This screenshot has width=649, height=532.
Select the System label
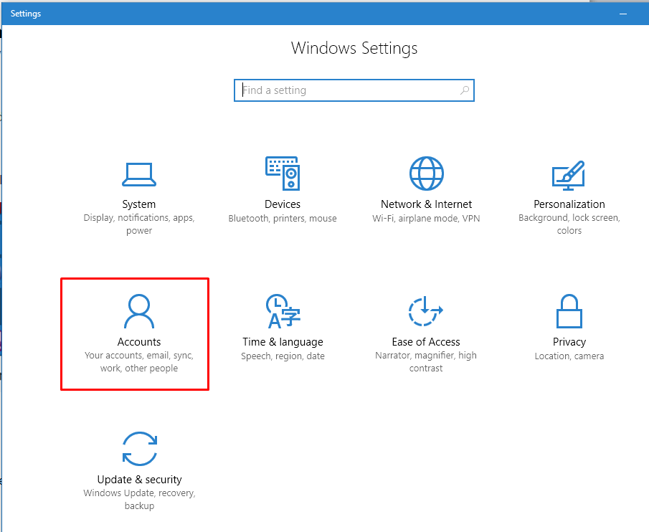(139, 204)
